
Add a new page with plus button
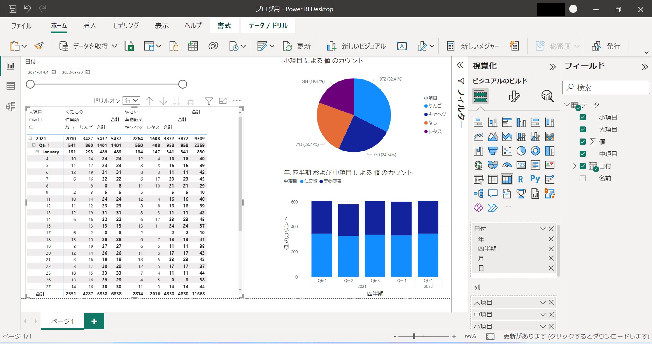[x=94, y=321]
